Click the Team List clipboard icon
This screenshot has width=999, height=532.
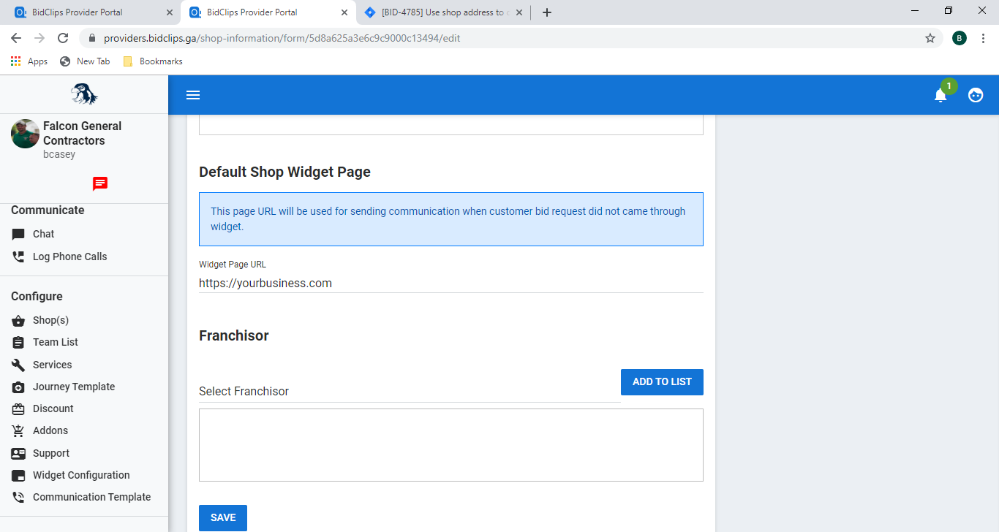click(x=18, y=343)
